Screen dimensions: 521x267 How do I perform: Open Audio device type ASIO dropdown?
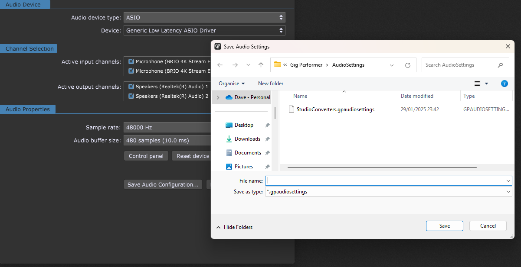(204, 18)
